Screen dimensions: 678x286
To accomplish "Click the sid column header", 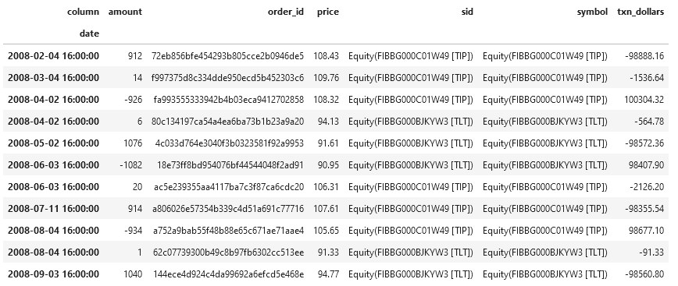I will 467,12.
